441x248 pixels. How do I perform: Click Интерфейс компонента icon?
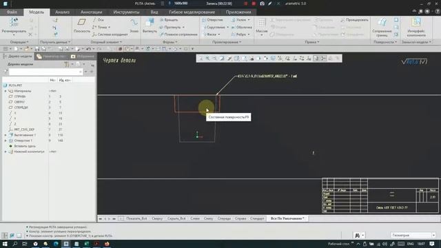(x=416, y=27)
